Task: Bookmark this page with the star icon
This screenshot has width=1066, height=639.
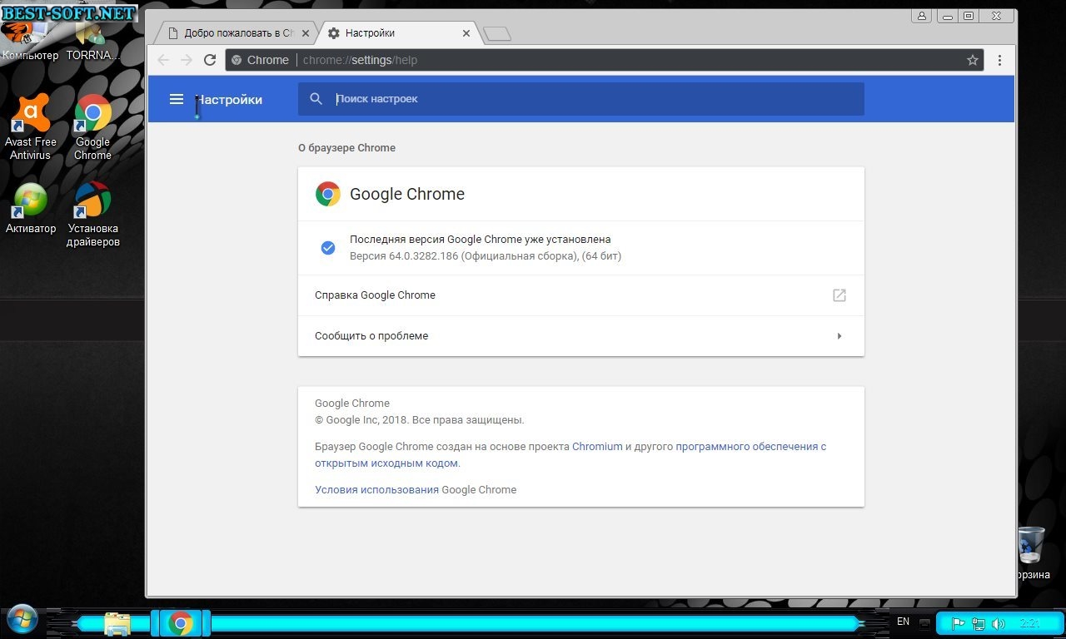Action: (972, 60)
